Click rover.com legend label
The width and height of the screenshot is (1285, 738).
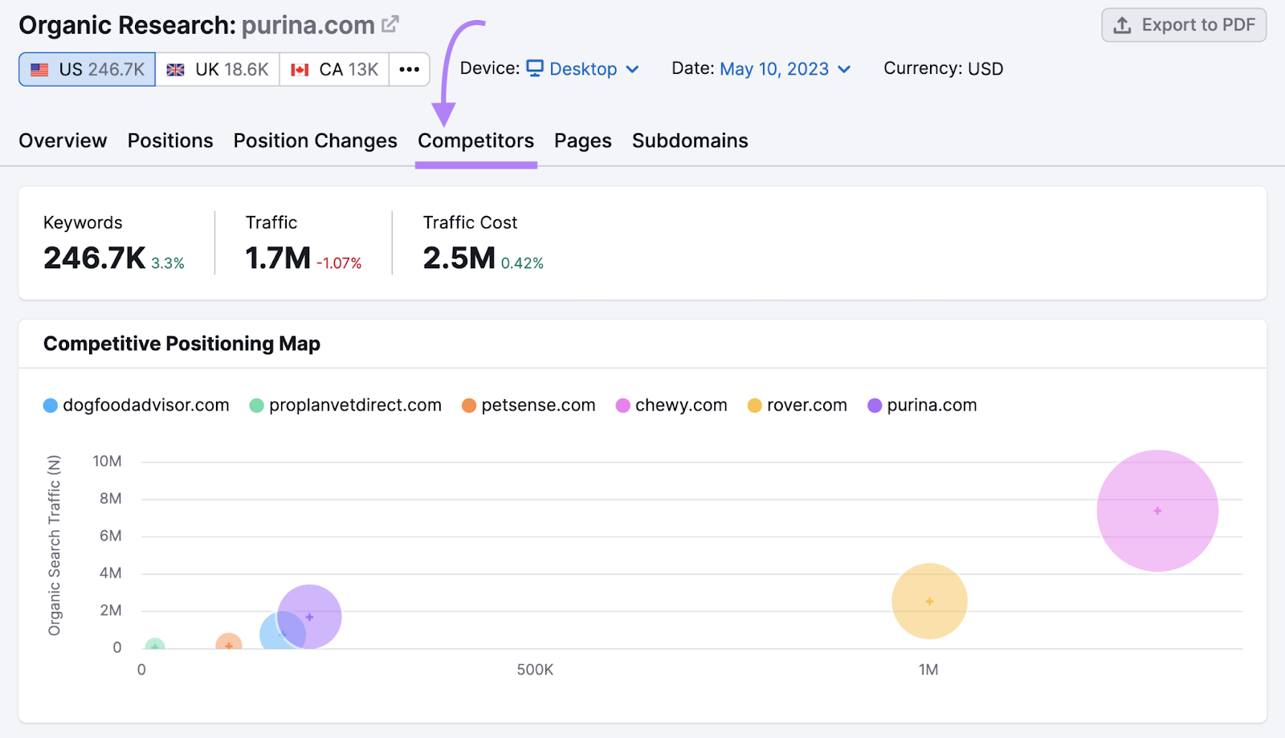click(x=807, y=406)
